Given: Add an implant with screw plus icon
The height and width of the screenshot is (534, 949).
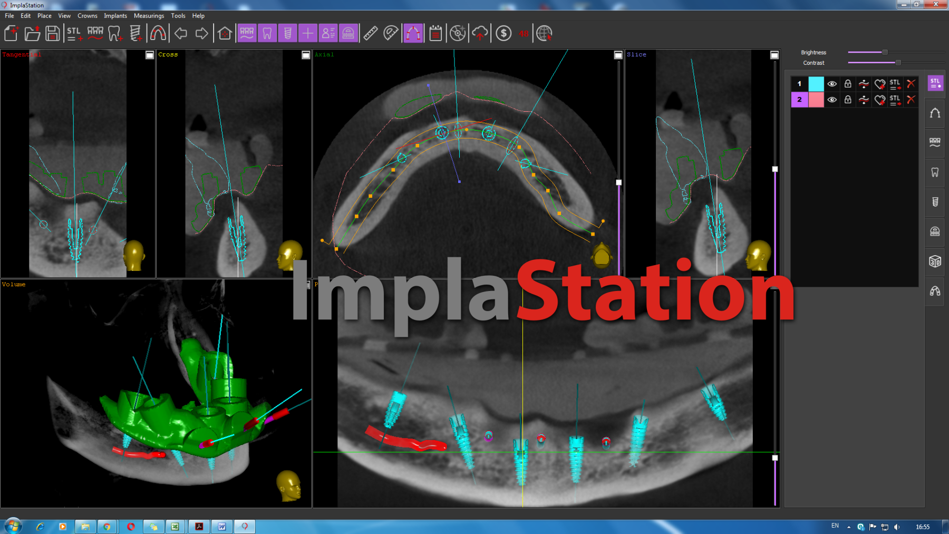Looking at the screenshot, I should click(135, 33).
